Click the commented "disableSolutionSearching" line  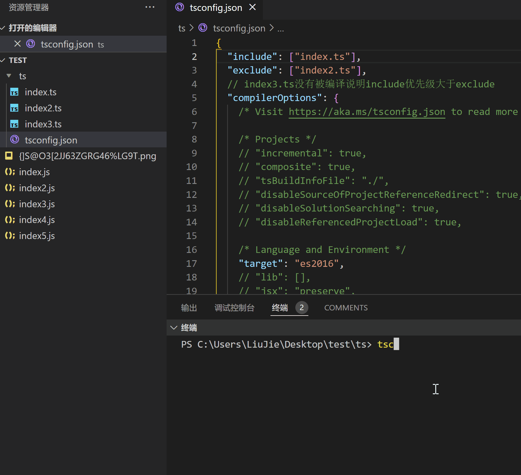pos(339,208)
